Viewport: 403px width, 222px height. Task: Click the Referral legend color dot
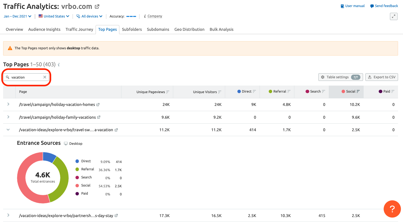pyautogui.click(x=77, y=169)
